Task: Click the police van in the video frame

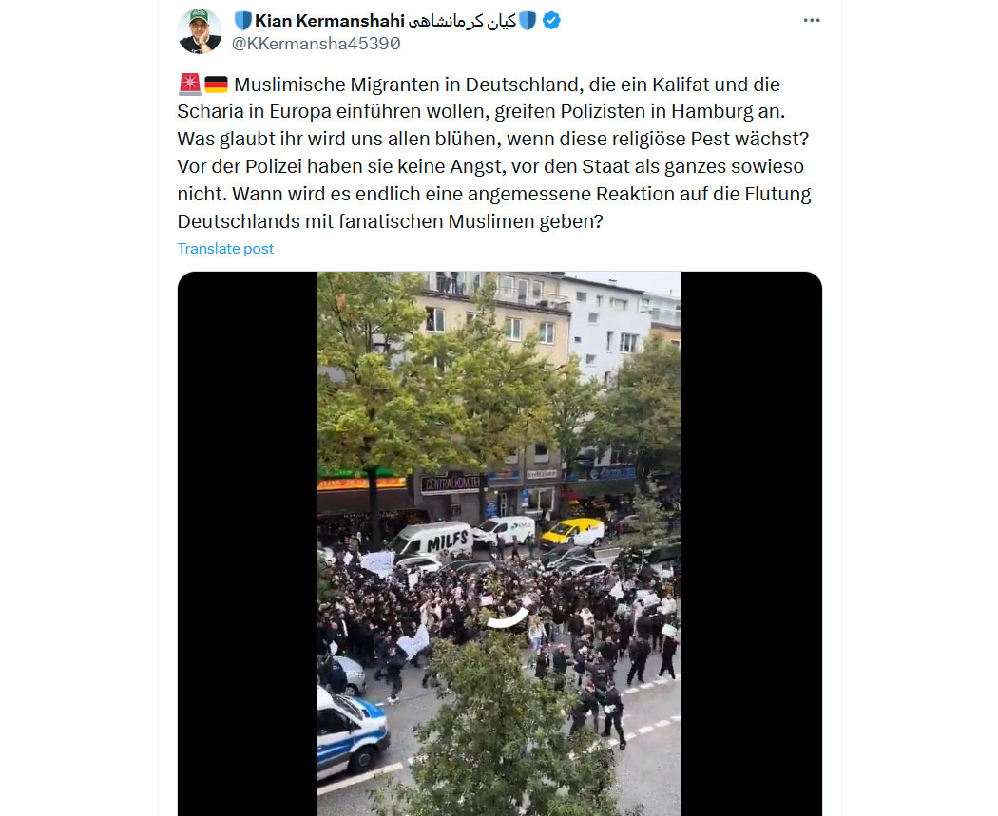Action: [353, 733]
